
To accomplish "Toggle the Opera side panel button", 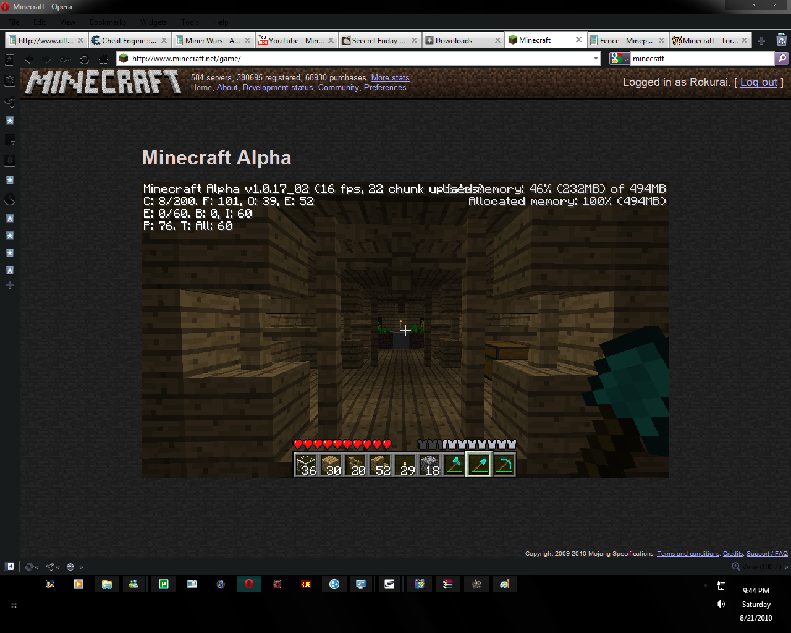I will point(10,566).
